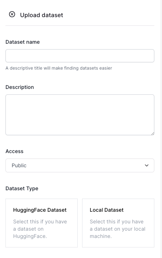Click the descriptive title helper text
Screen dimensions: 162x258
point(59,68)
